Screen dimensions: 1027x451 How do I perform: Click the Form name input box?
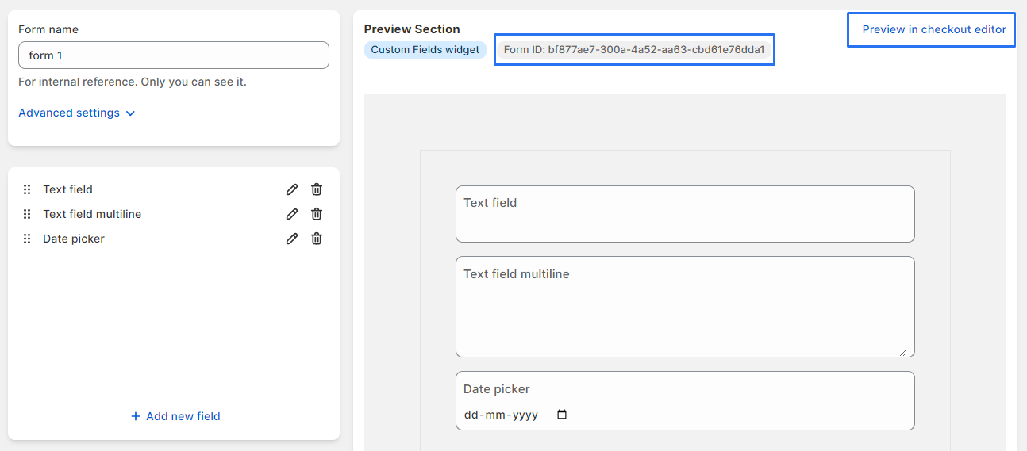click(173, 55)
